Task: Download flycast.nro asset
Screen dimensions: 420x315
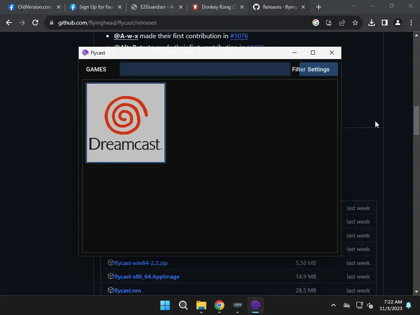Action: (x=128, y=290)
